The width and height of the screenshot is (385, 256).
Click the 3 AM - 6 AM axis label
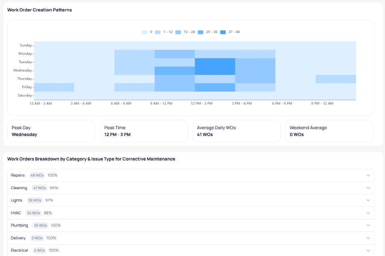click(81, 103)
